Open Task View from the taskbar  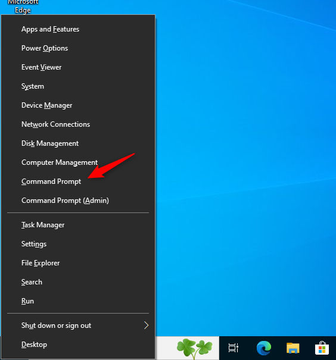(234, 348)
